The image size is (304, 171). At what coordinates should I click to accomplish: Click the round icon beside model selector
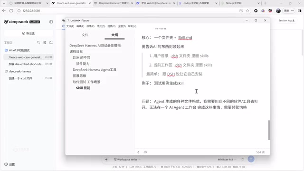[243, 160]
